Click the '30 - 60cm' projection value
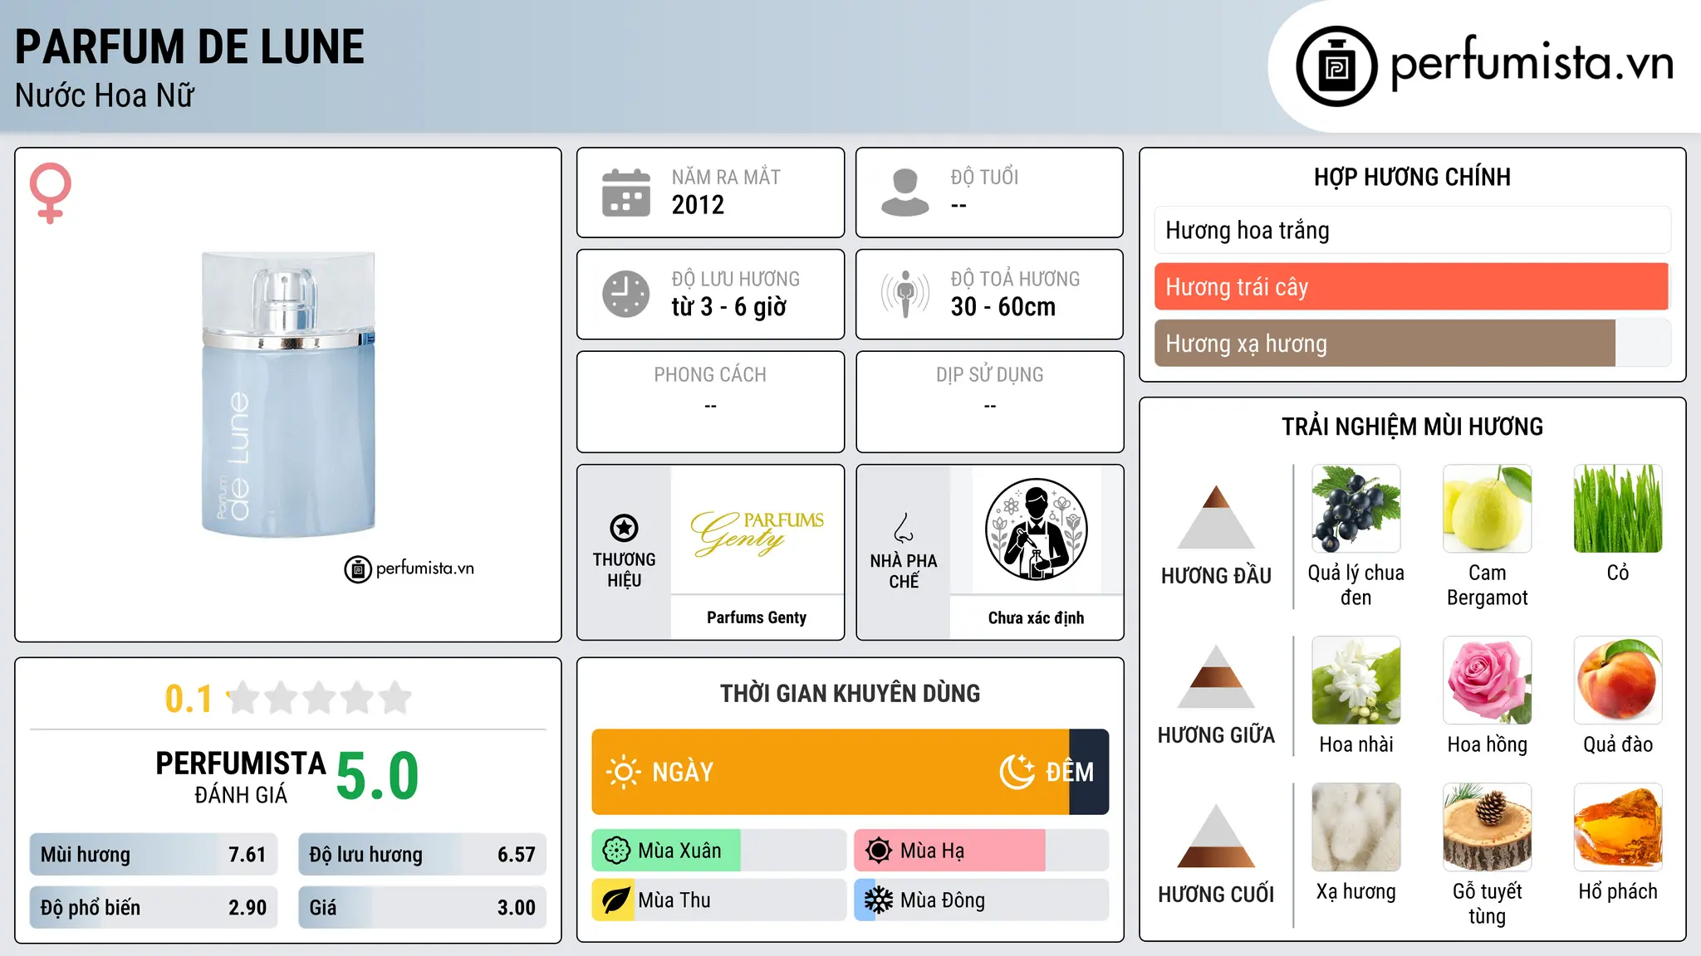This screenshot has width=1701, height=956. (x=1003, y=307)
